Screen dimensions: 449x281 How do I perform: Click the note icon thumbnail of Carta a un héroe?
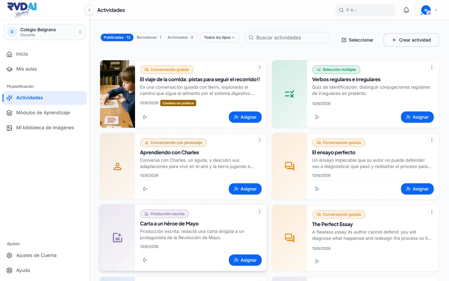coord(117,238)
